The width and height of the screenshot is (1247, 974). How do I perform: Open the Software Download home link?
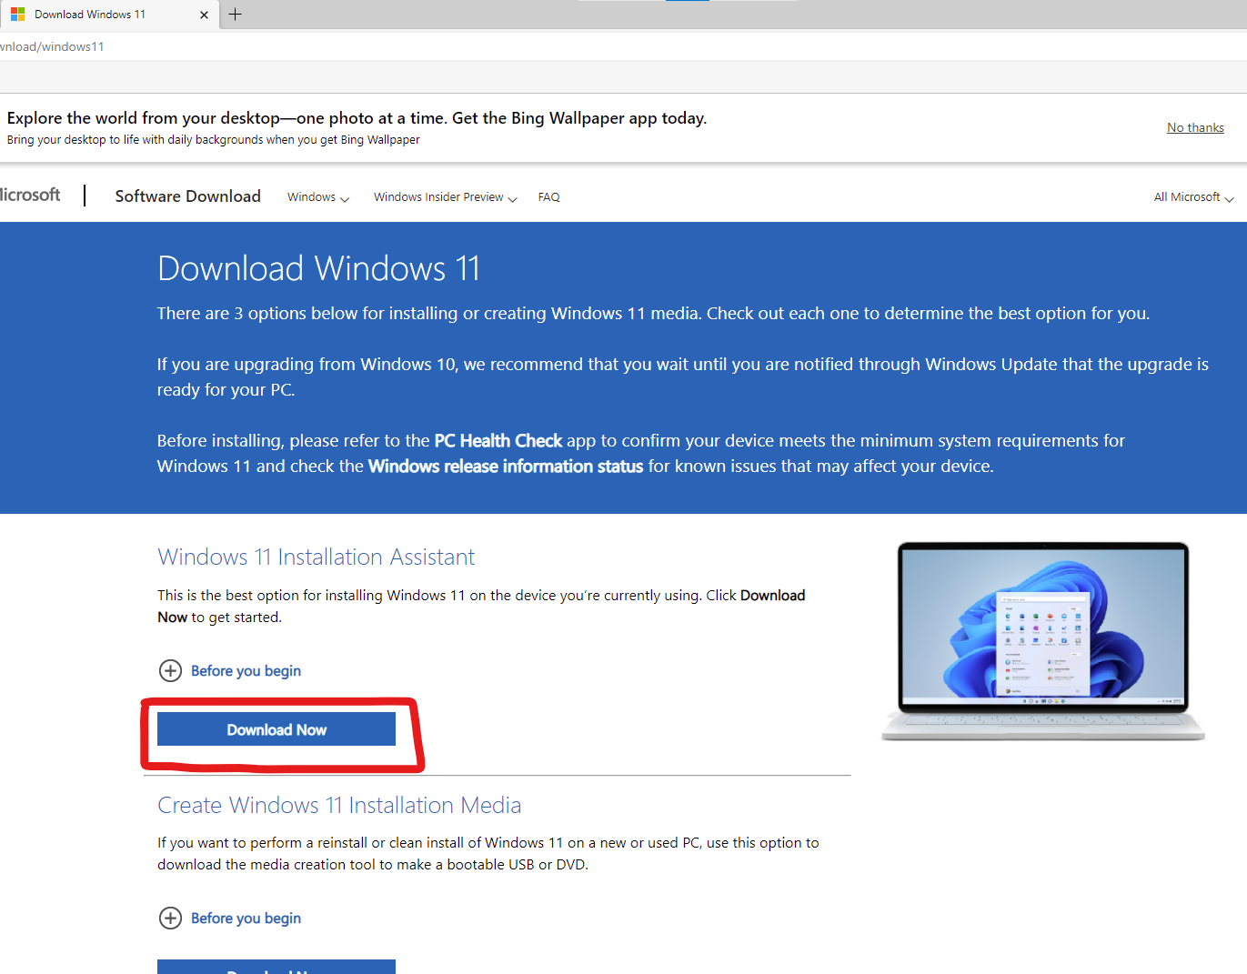[x=187, y=196]
